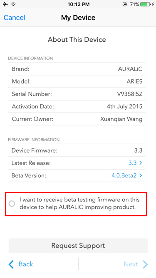Expand Beta Version 4.0.Beta2 chevron
The width and height of the screenshot is (156, 278).
141,175
